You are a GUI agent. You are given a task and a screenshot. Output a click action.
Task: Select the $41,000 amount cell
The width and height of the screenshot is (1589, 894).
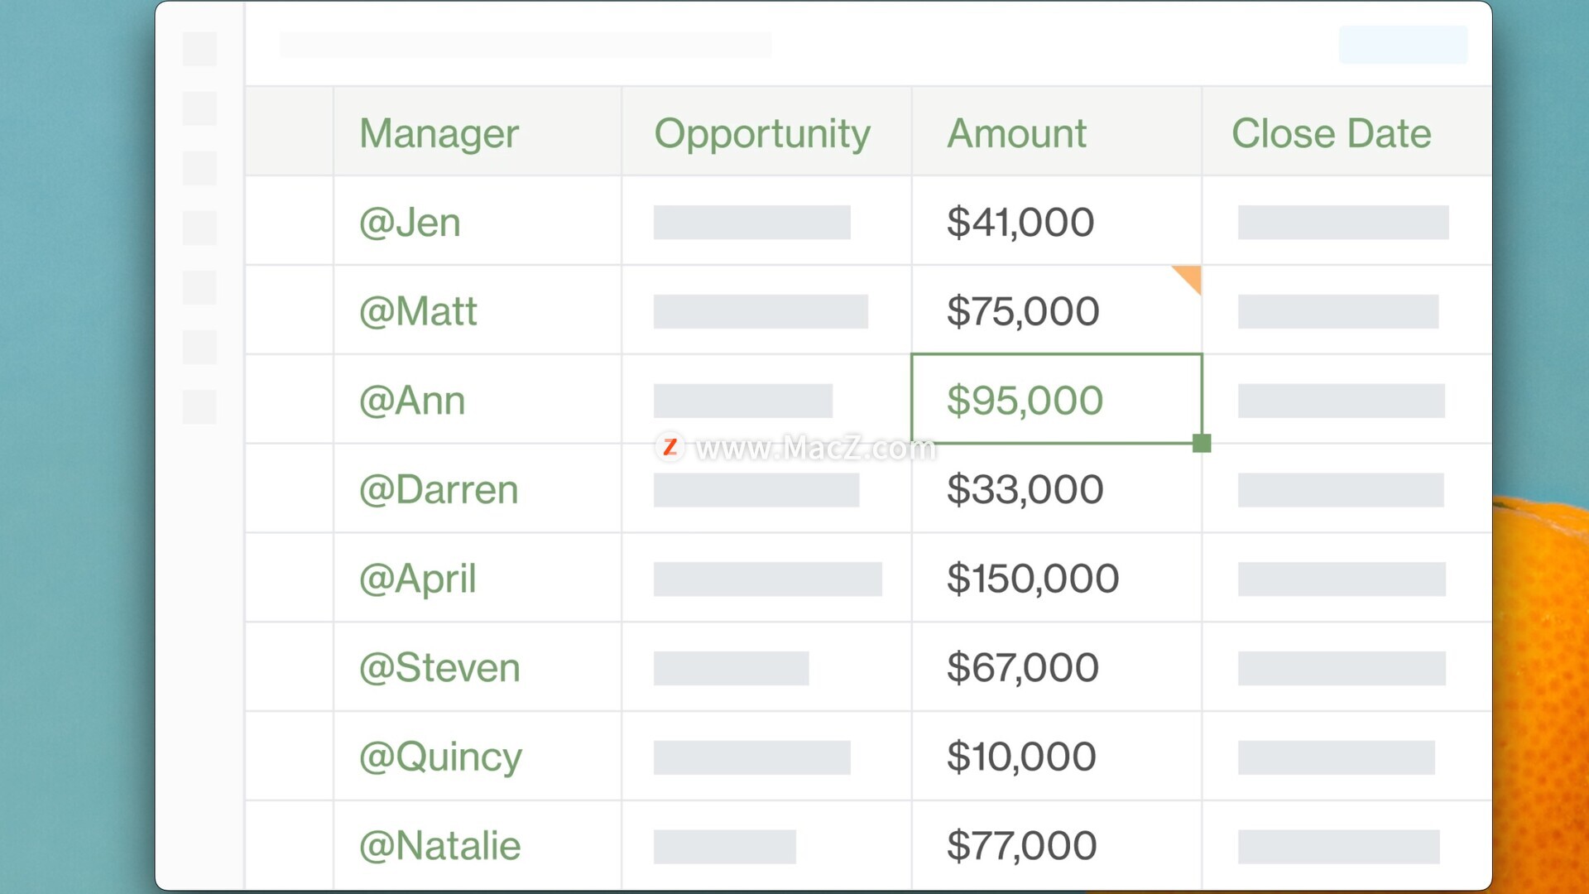[x=1057, y=221]
